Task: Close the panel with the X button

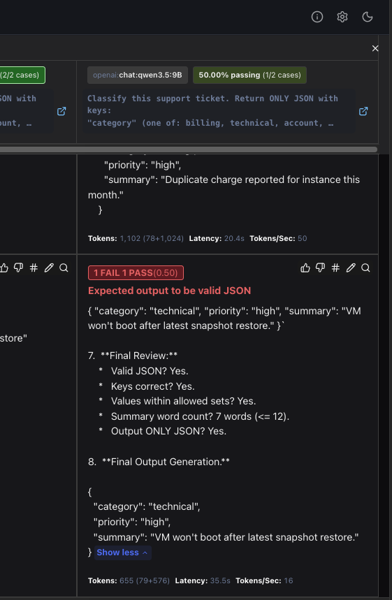Action: [375, 48]
